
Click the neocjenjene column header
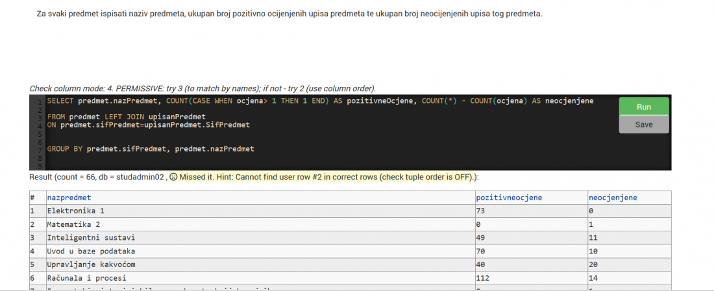pos(613,198)
